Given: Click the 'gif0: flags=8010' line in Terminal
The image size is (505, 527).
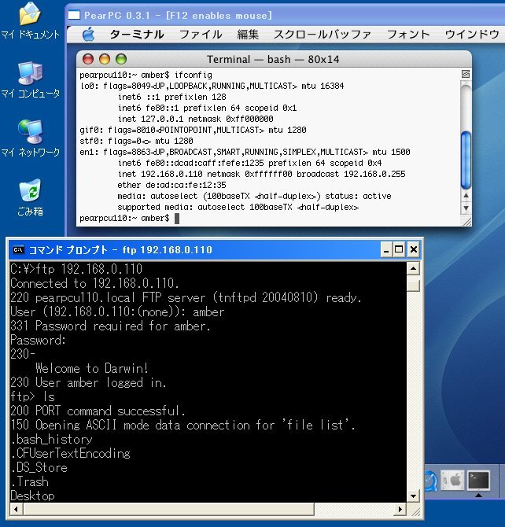Looking at the screenshot, I should click(193, 130).
